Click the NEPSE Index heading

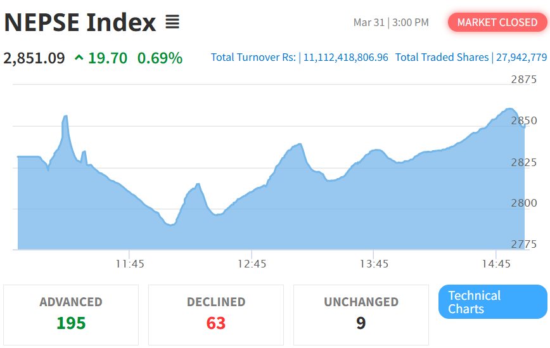80,23
